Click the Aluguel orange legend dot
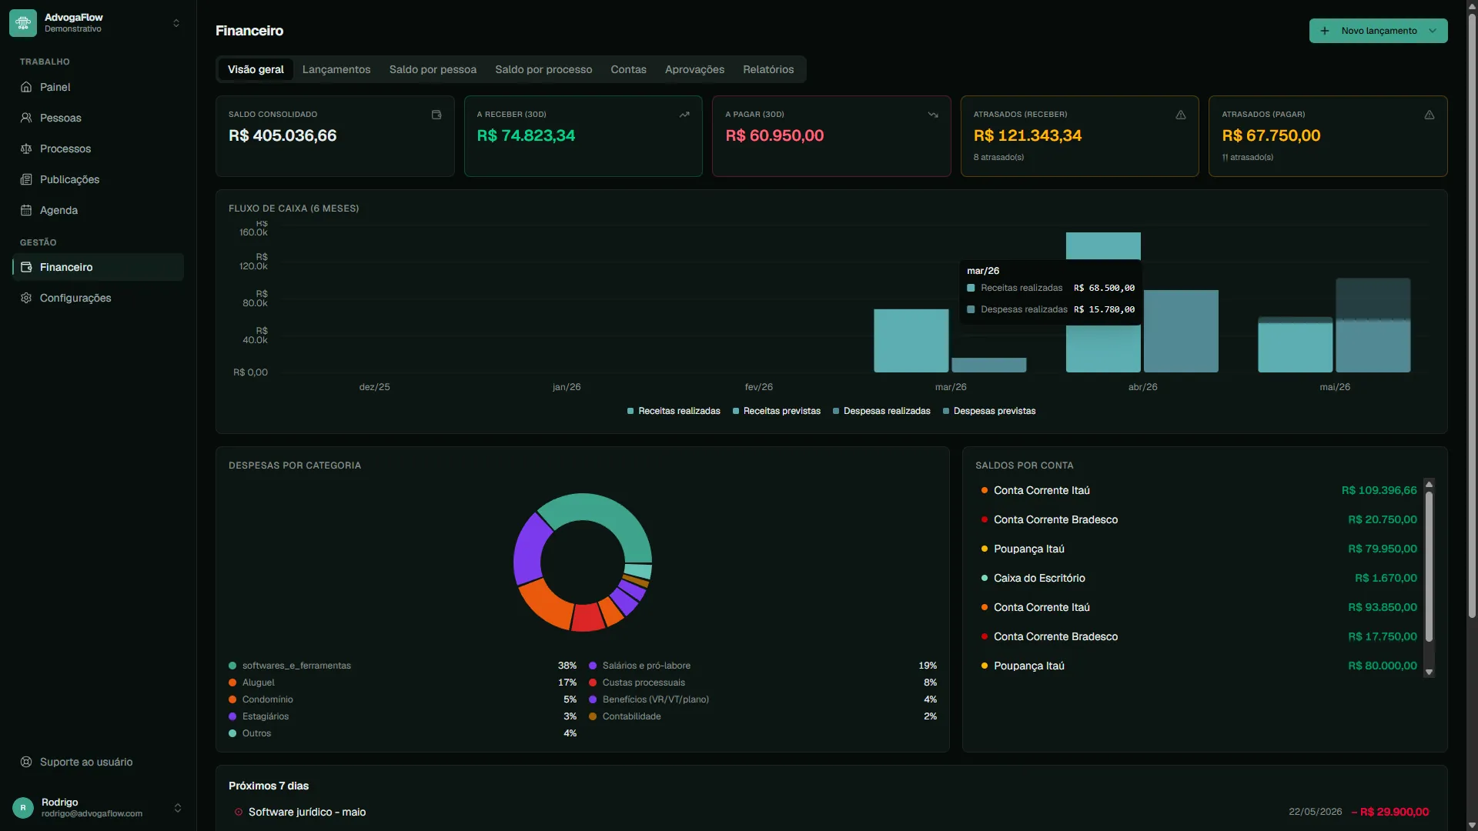 (x=232, y=682)
